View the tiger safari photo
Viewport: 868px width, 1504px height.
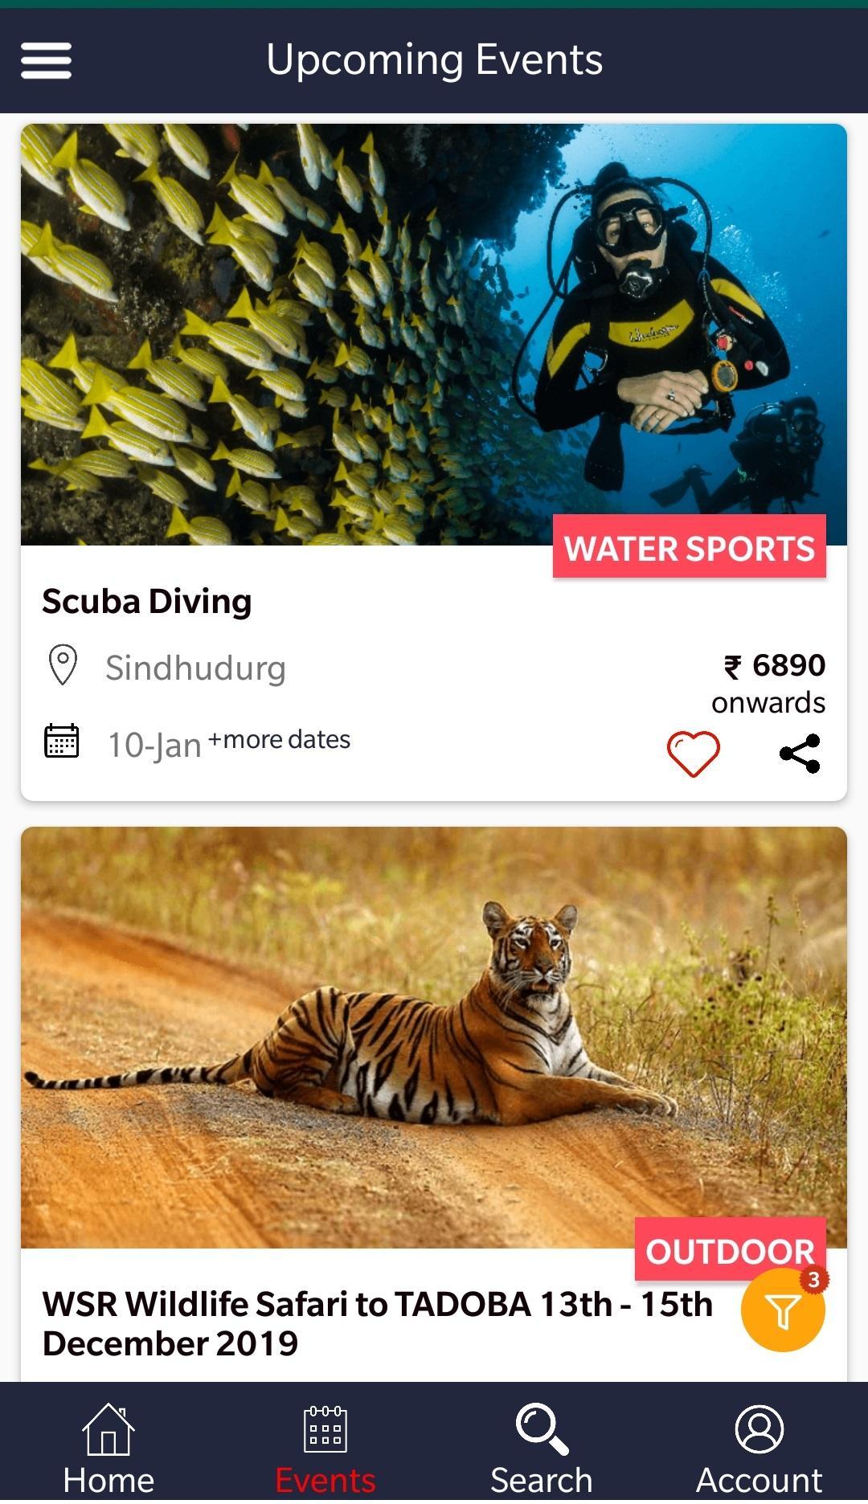tap(434, 1037)
